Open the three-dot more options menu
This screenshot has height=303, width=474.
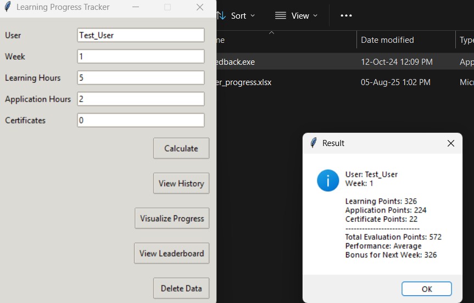[346, 16]
